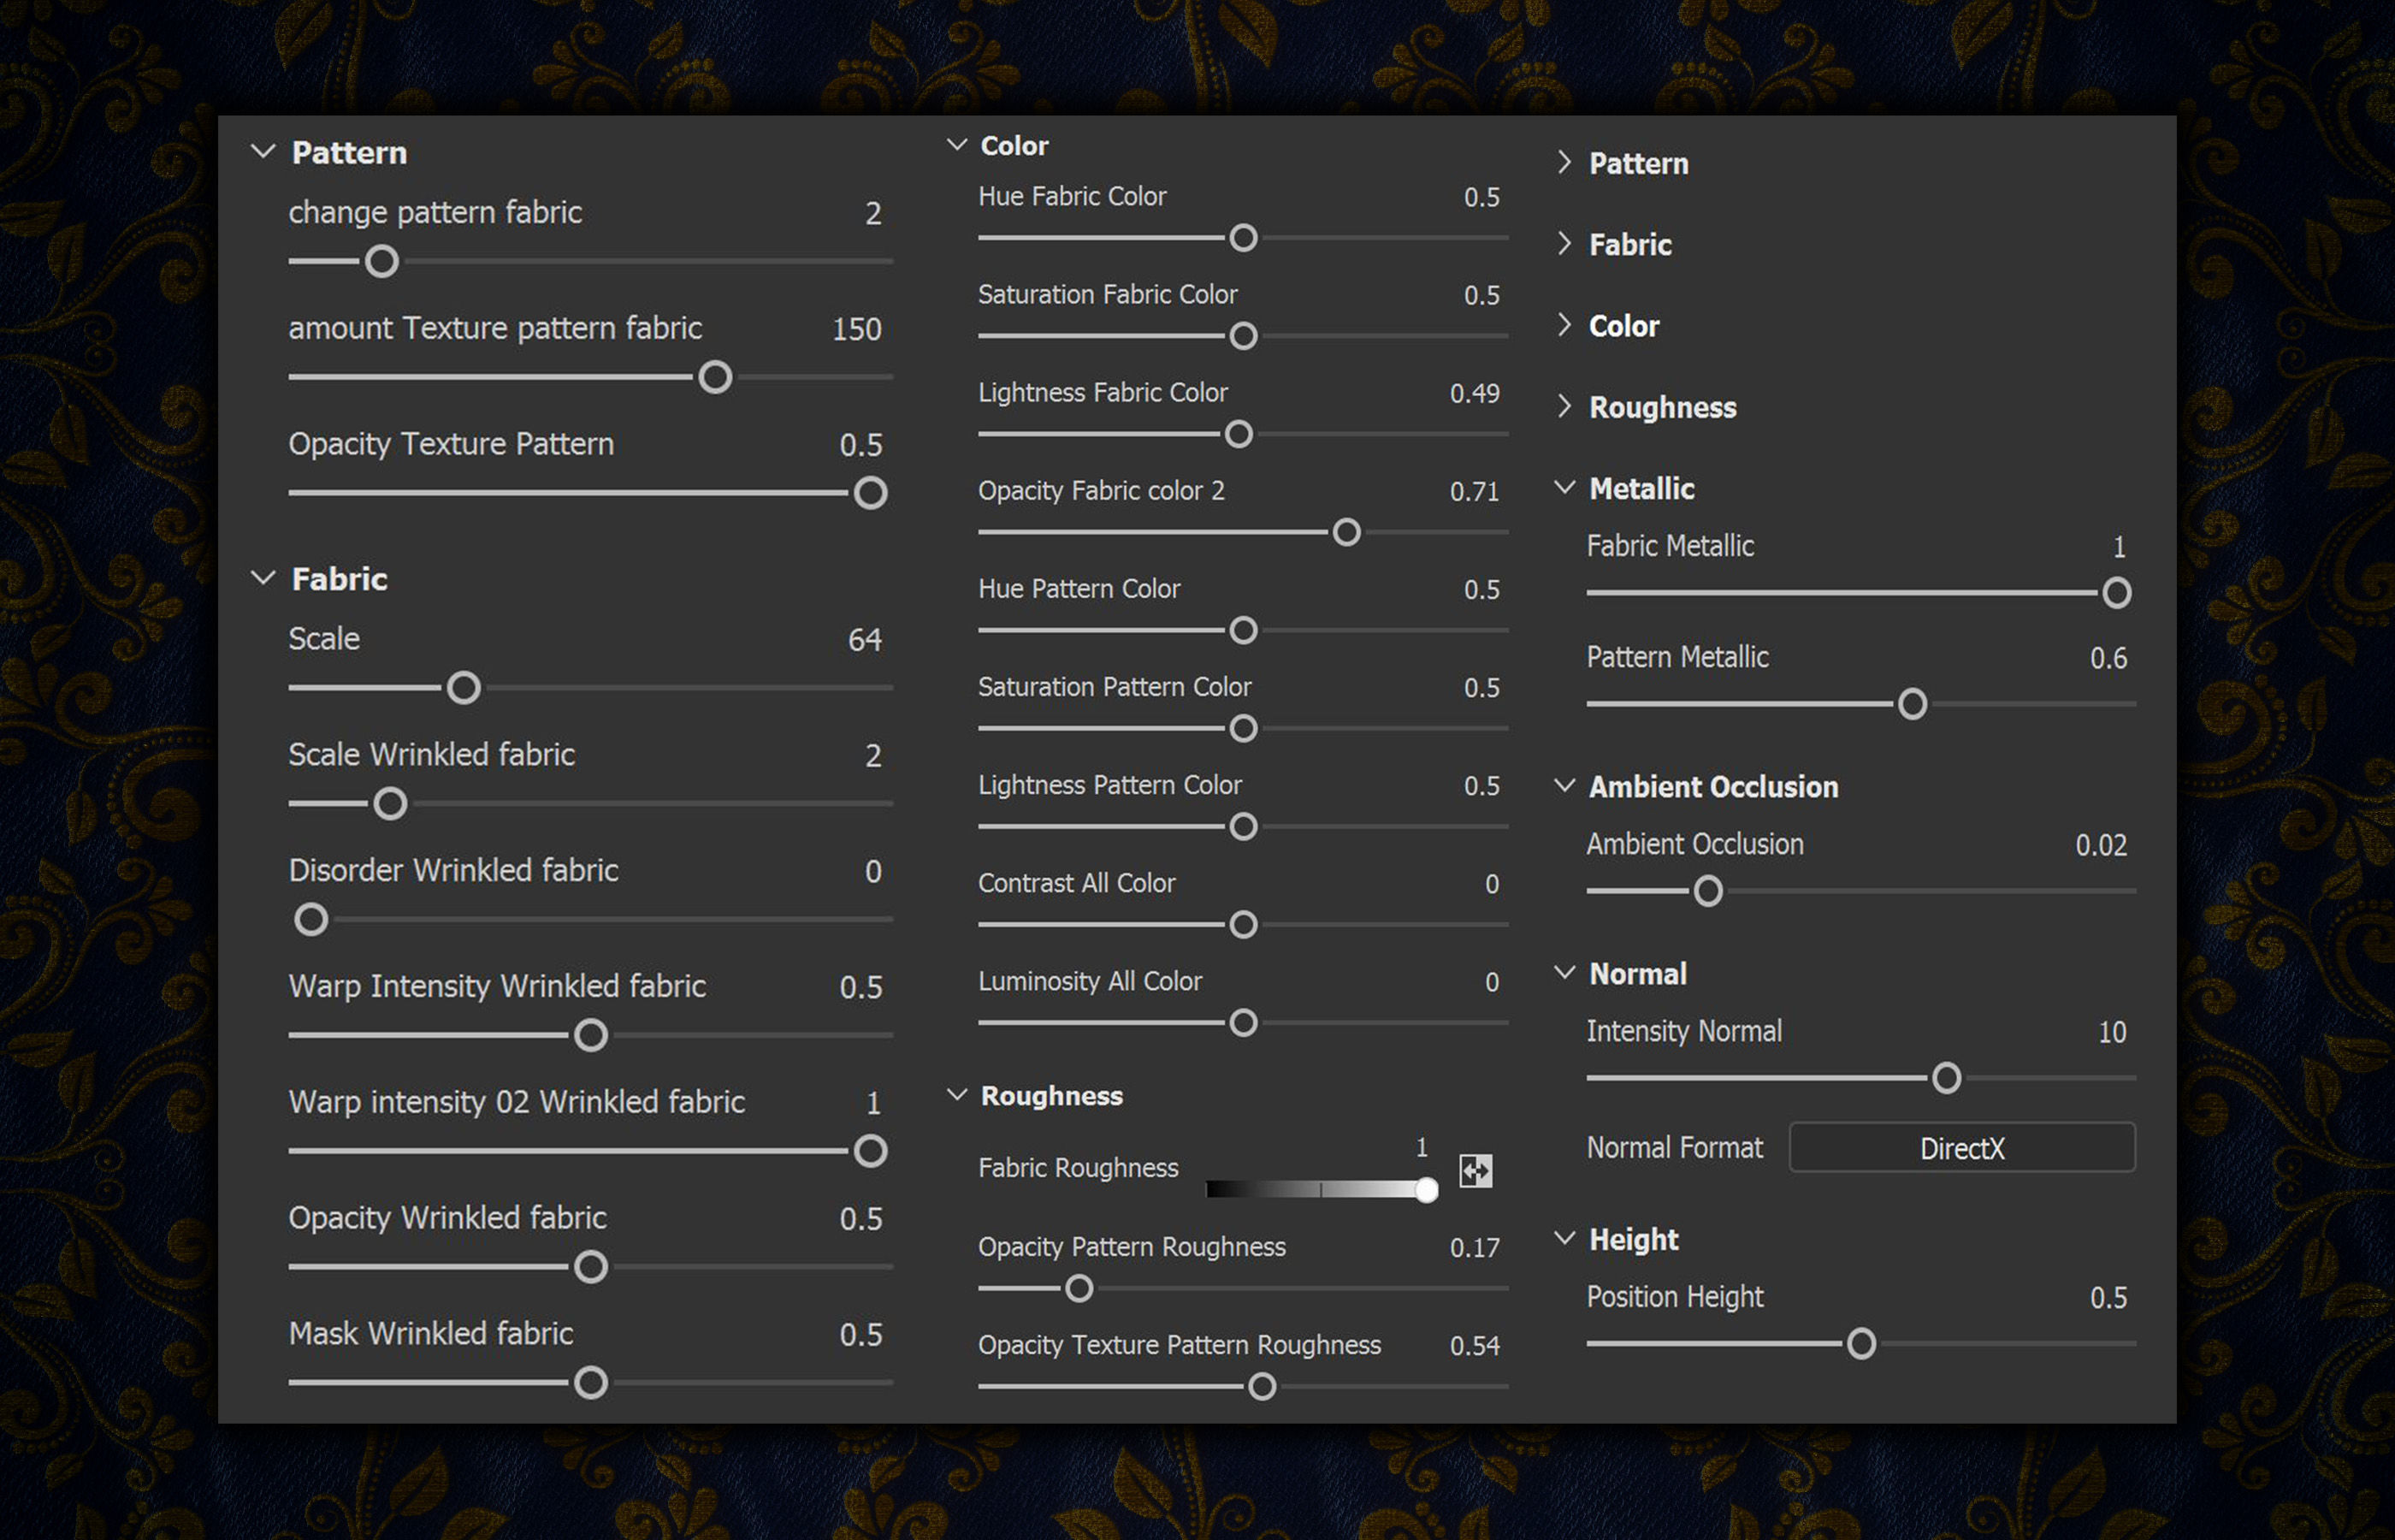Click the amount Texture pattern fabric value 150
Image resolution: width=2395 pixels, height=1540 pixels.
pos(857,329)
